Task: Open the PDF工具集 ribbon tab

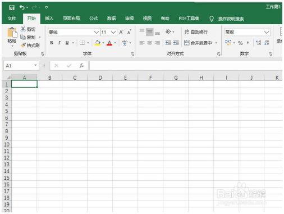Action: coord(189,19)
